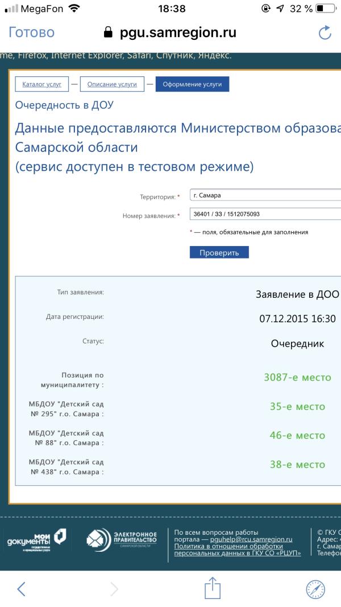This screenshot has height=607, width=341.
Task: Tap the Wi-Fi icon in status bar
Action: [x=74, y=8]
